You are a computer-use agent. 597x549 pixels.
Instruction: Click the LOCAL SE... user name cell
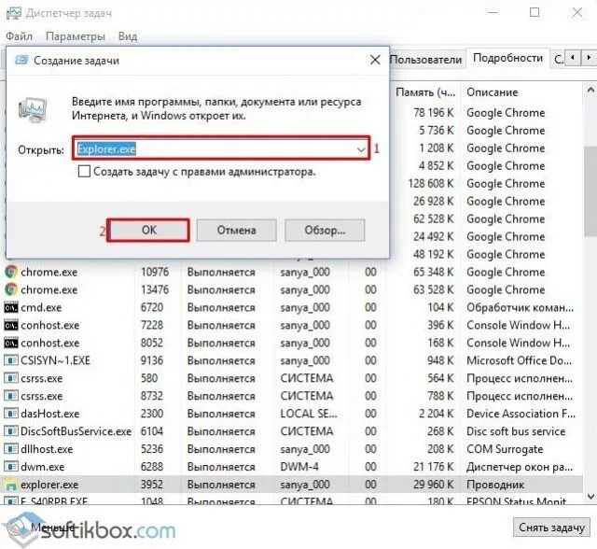click(x=309, y=414)
